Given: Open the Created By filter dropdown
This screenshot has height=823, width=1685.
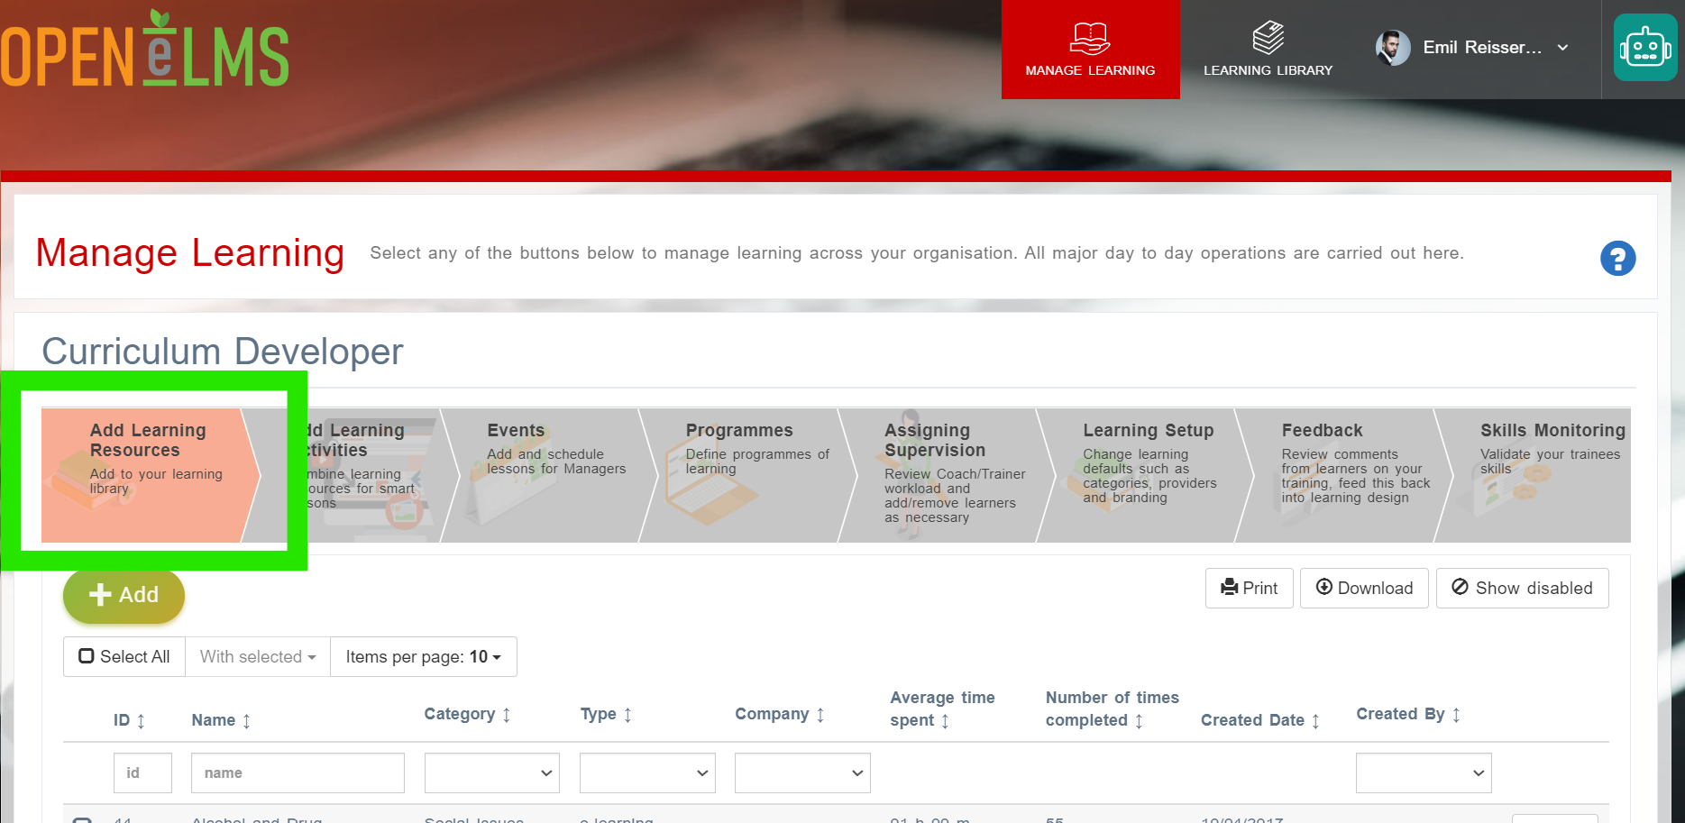Looking at the screenshot, I should click(x=1424, y=773).
